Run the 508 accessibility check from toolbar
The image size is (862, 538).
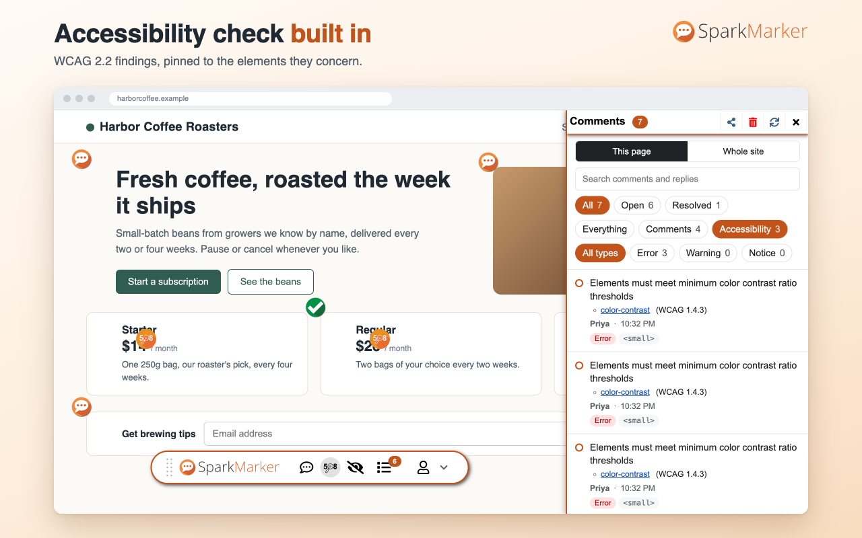coord(330,467)
